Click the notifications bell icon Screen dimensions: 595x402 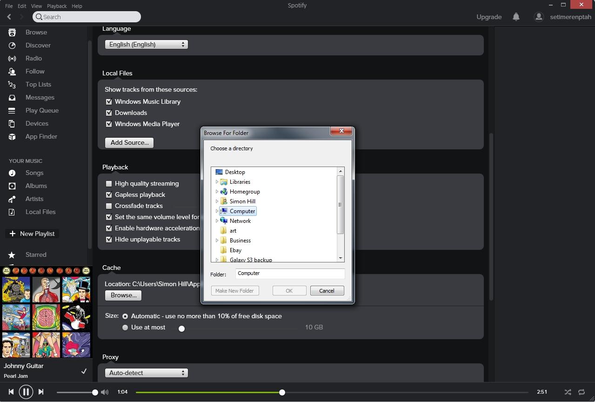point(516,17)
